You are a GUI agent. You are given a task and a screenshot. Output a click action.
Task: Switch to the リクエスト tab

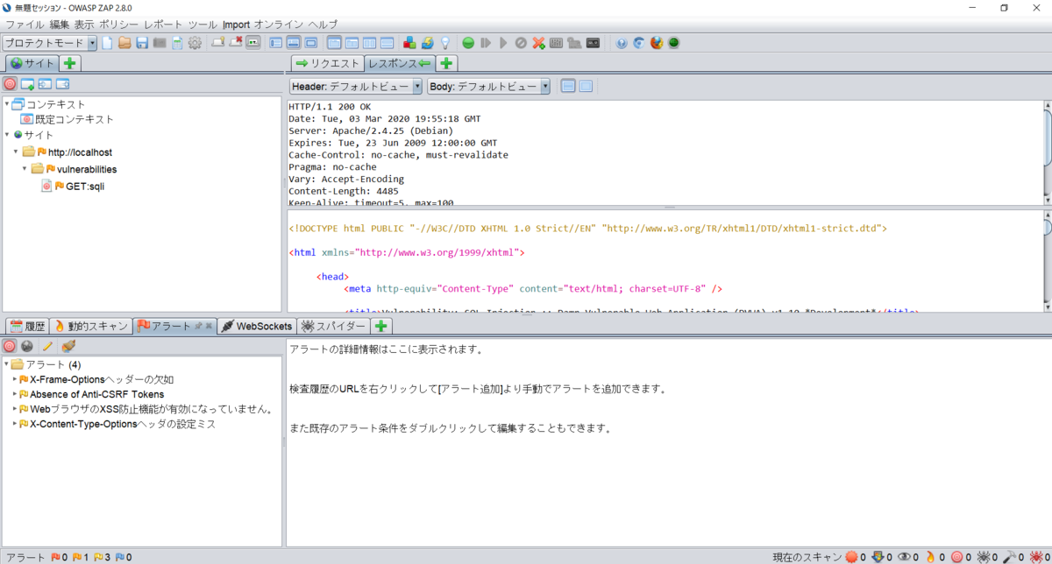coord(327,63)
